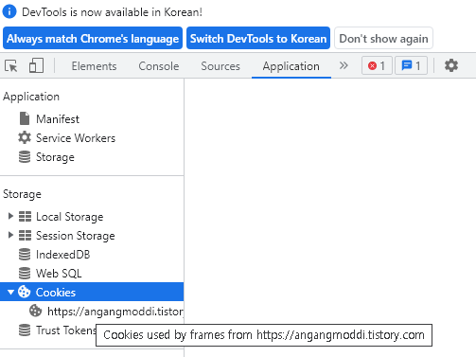Collapse the Cookies tree
The height and width of the screenshot is (357, 476).
(x=10, y=293)
